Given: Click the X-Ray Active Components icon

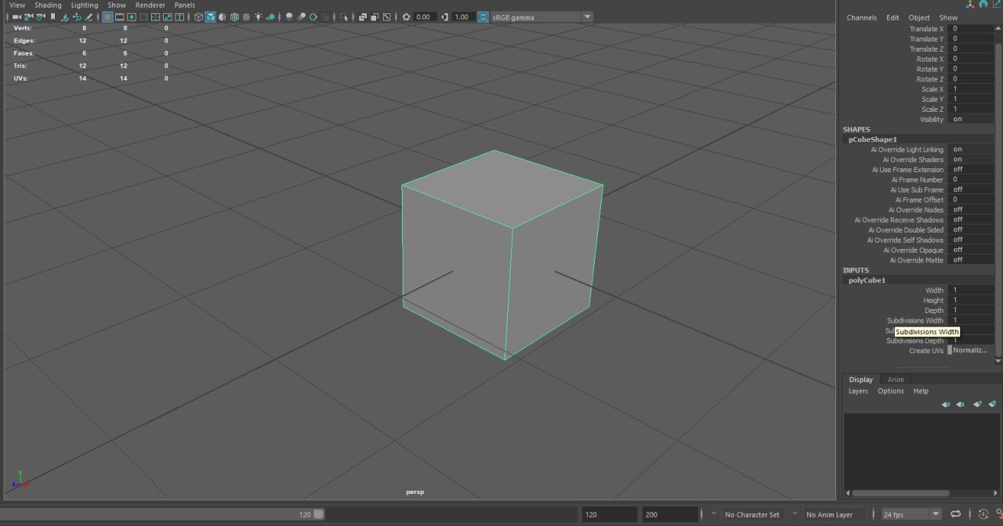Looking at the screenshot, I should coord(374,16).
